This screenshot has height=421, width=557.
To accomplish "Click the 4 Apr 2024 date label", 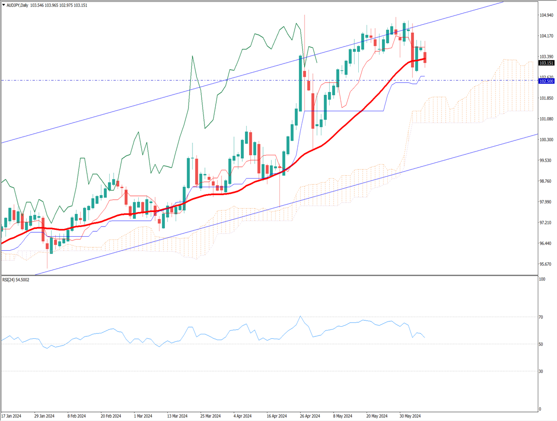I will pyautogui.click(x=243, y=416).
